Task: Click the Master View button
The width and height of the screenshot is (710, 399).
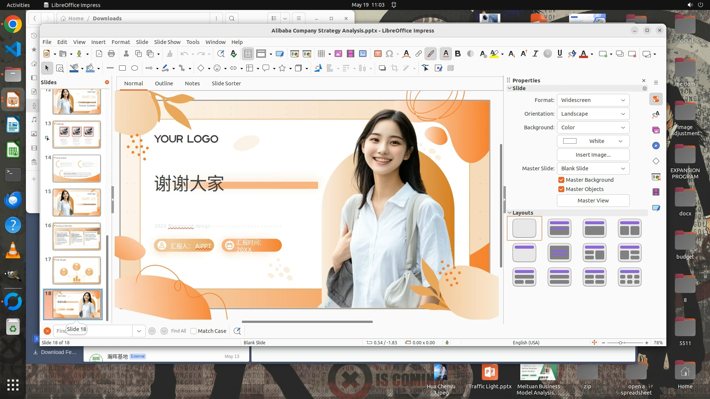Action: pyautogui.click(x=593, y=201)
